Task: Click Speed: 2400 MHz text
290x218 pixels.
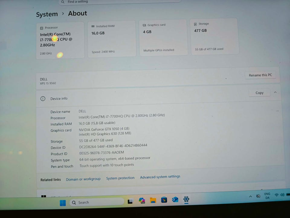Action: tap(103, 52)
